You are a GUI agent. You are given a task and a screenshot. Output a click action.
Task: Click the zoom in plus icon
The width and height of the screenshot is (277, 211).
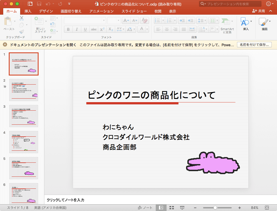pos(240,208)
